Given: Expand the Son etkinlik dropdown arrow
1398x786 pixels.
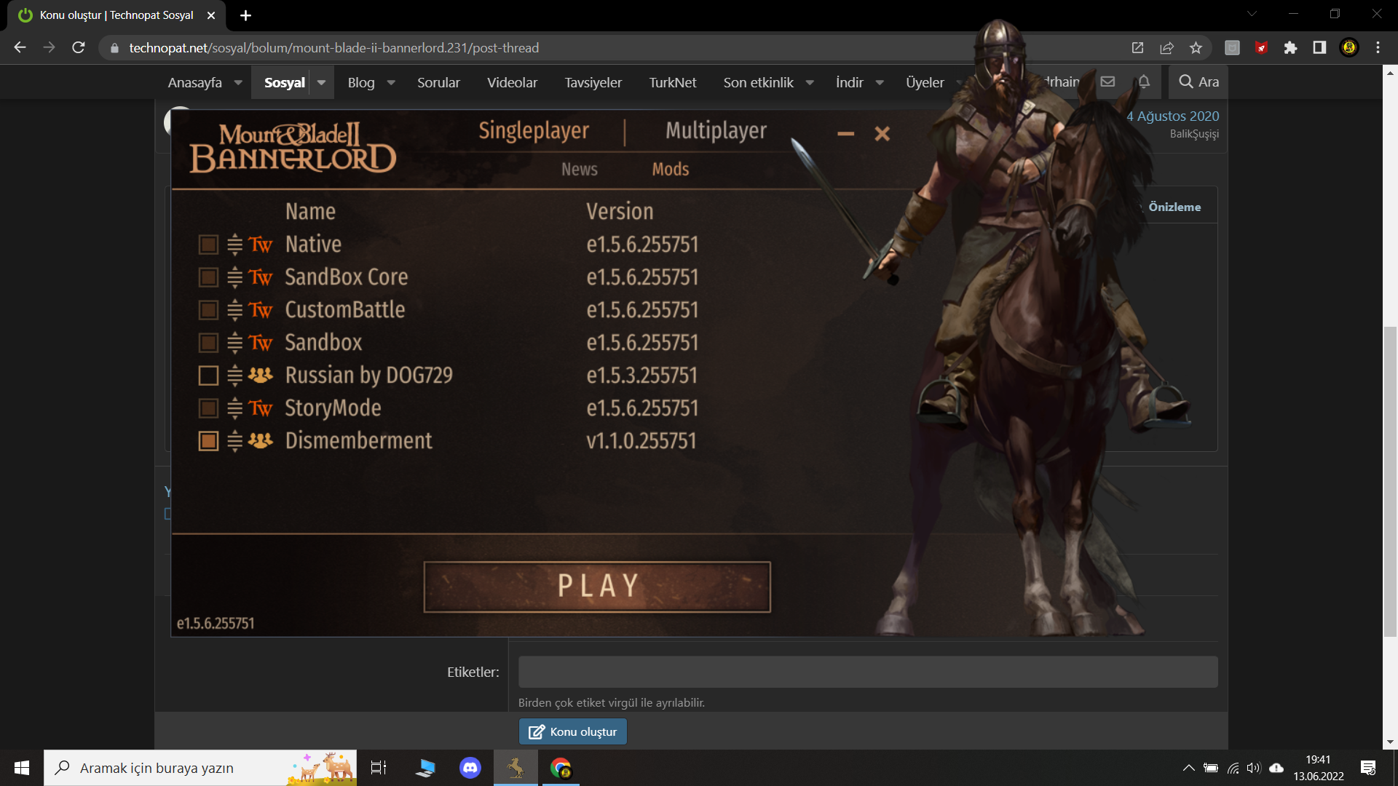Looking at the screenshot, I should pos(810,82).
